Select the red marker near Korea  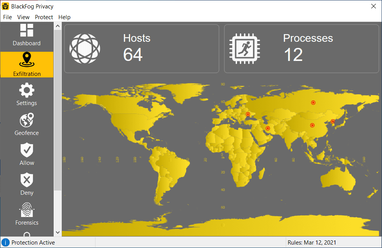point(333,121)
